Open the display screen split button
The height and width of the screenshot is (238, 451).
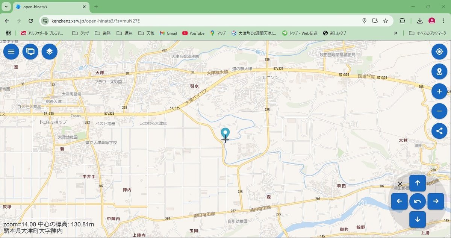pos(30,52)
